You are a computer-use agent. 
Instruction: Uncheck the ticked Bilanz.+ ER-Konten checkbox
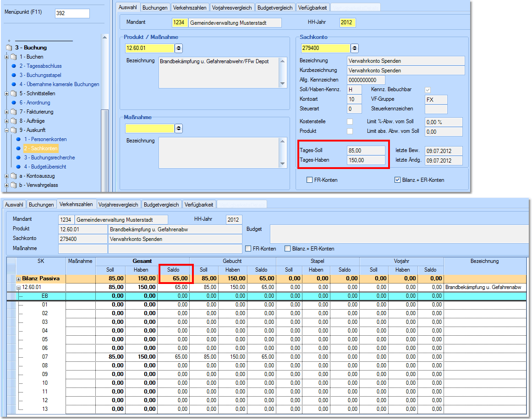pyautogui.click(x=397, y=180)
